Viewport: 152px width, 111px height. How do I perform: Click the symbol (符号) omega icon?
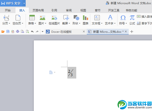click(123, 18)
